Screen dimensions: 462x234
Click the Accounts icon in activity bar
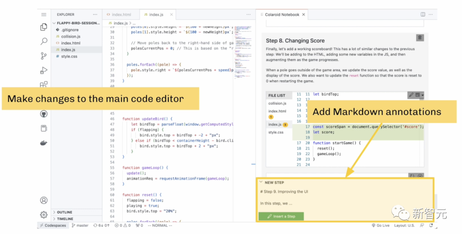(x=44, y=200)
